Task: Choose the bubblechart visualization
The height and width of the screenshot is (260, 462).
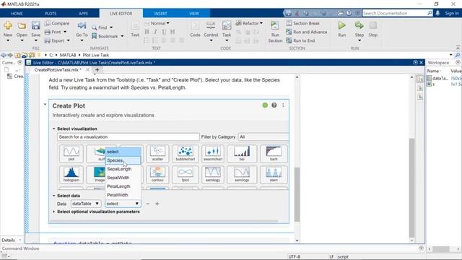Action: (x=186, y=154)
